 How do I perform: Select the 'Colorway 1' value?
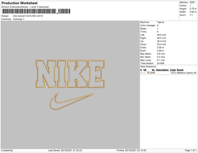tap(18, 19)
